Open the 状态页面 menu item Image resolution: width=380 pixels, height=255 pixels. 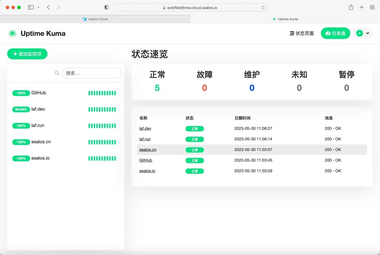(x=302, y=33)
